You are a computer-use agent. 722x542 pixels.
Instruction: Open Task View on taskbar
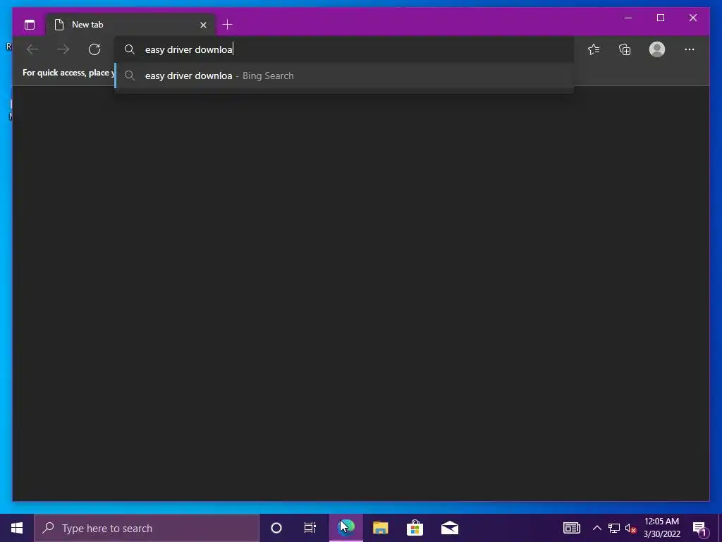coord(310,528)
